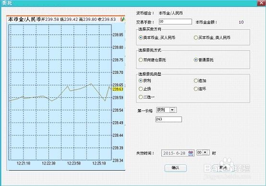Click the 本币金金额 value 10
Viewport: 266px width, 186px height.
click(241, 22)
